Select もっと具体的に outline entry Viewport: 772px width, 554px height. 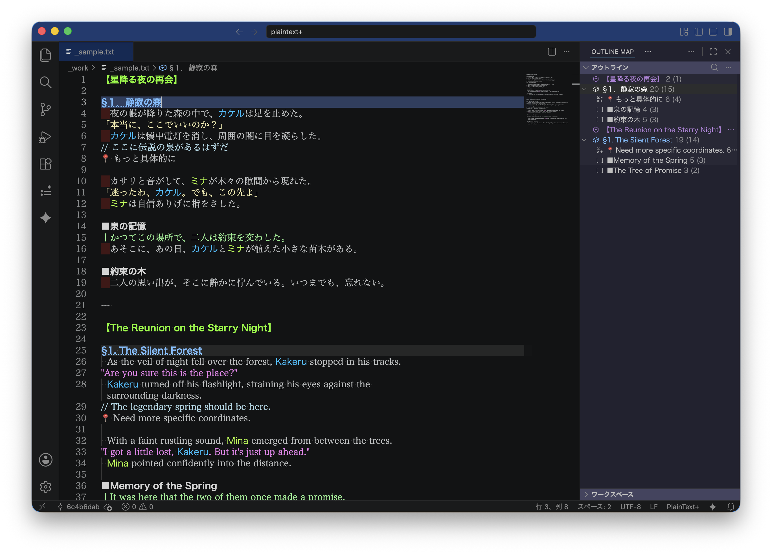point(639,99)
